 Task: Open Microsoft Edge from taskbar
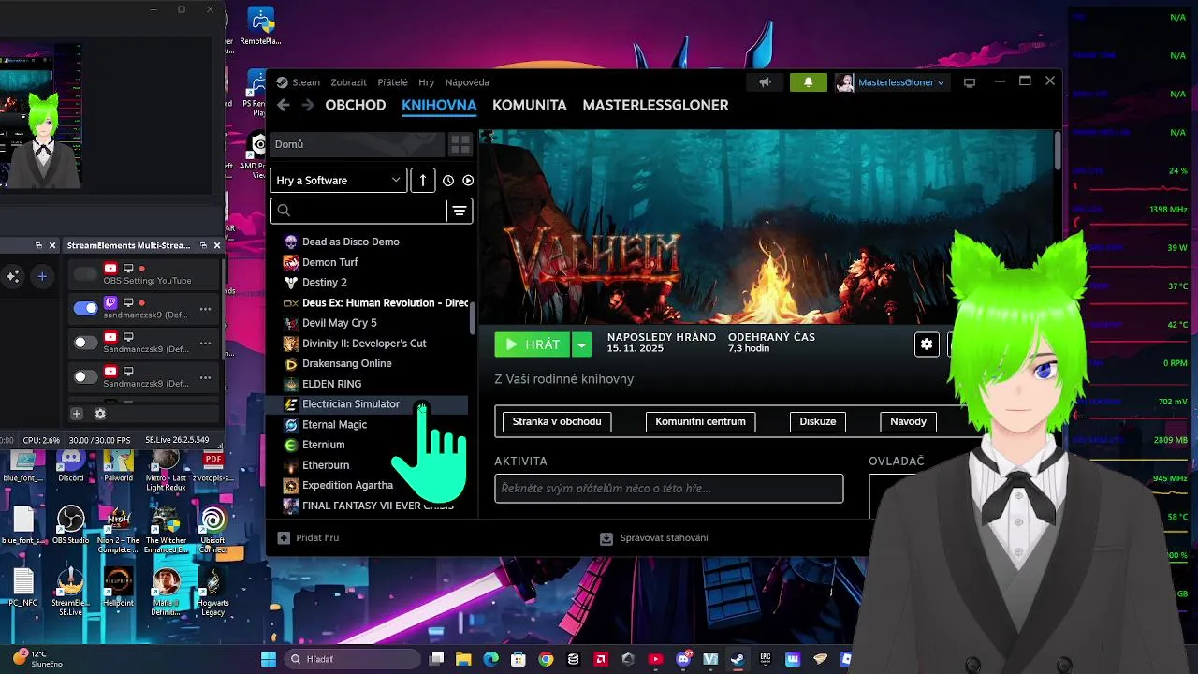click(491, 659)
